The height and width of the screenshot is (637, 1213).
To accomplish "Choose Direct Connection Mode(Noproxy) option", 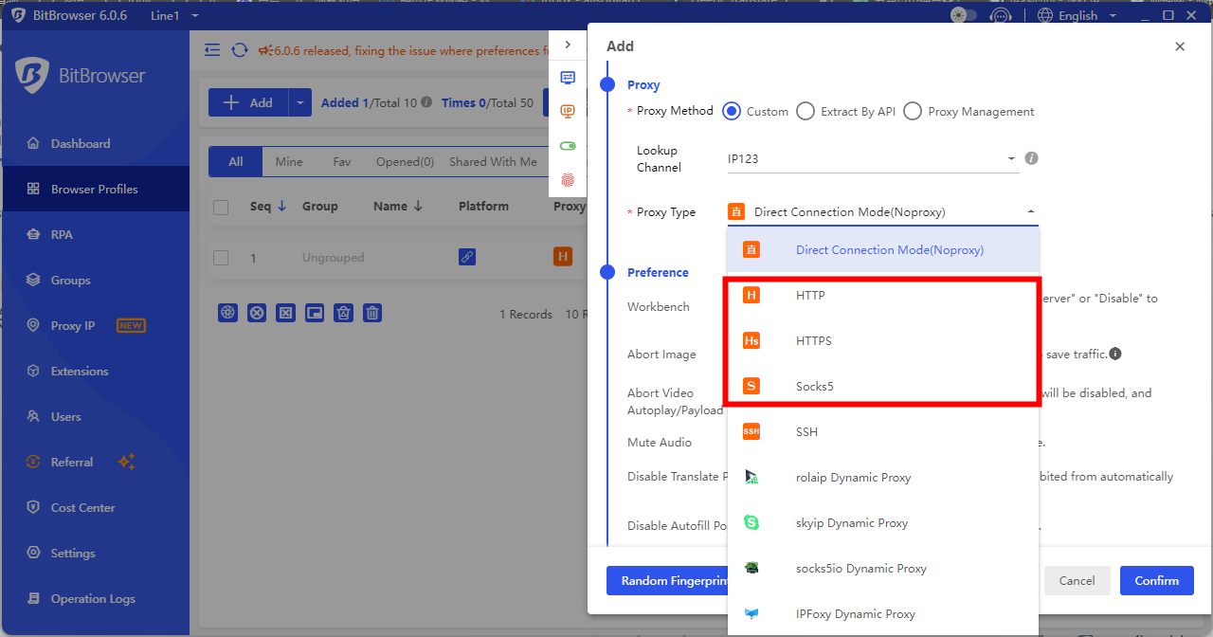I will tap(883, 249).
